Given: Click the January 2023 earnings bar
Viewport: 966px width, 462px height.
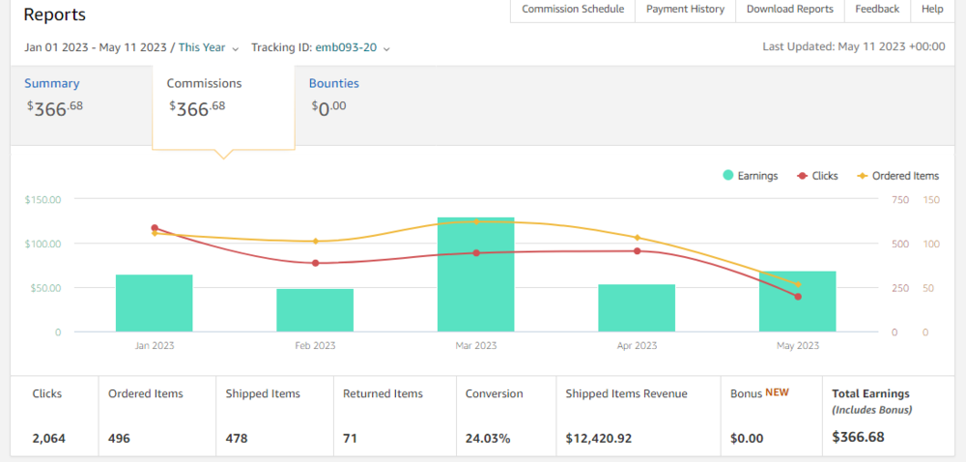Looking at the screenshot, I should (154, 303).
